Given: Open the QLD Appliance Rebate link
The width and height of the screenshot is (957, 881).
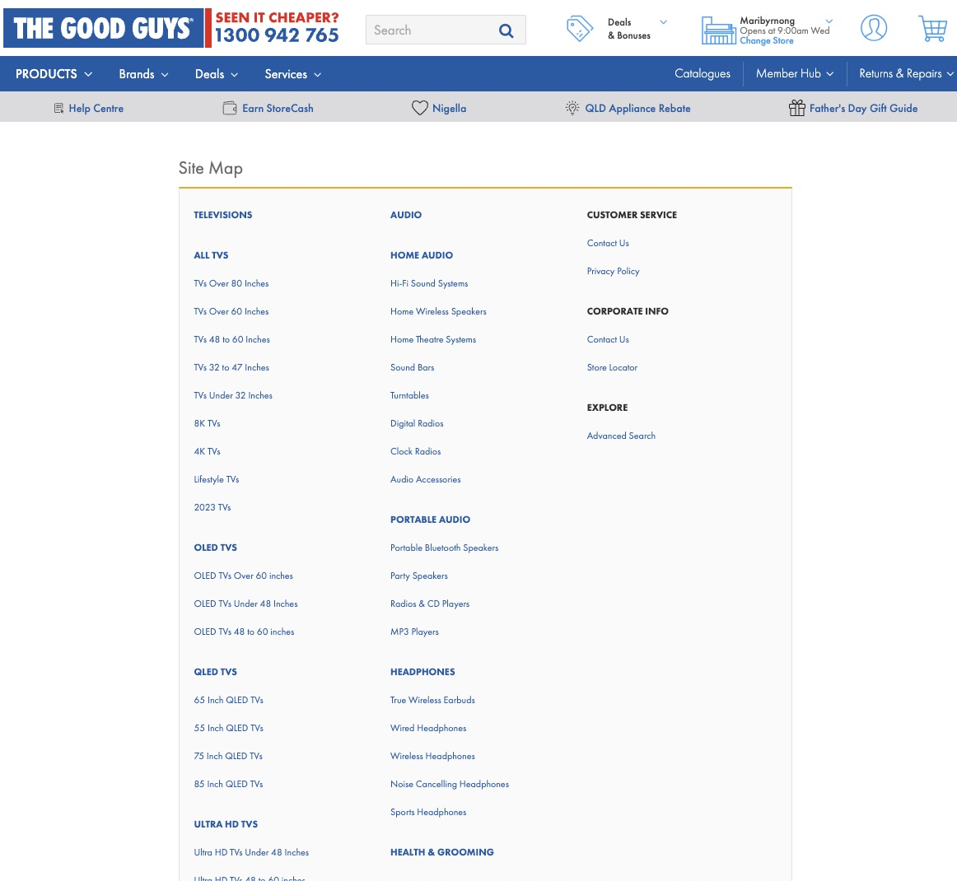Looking at the screenshot, I should 637,108.
